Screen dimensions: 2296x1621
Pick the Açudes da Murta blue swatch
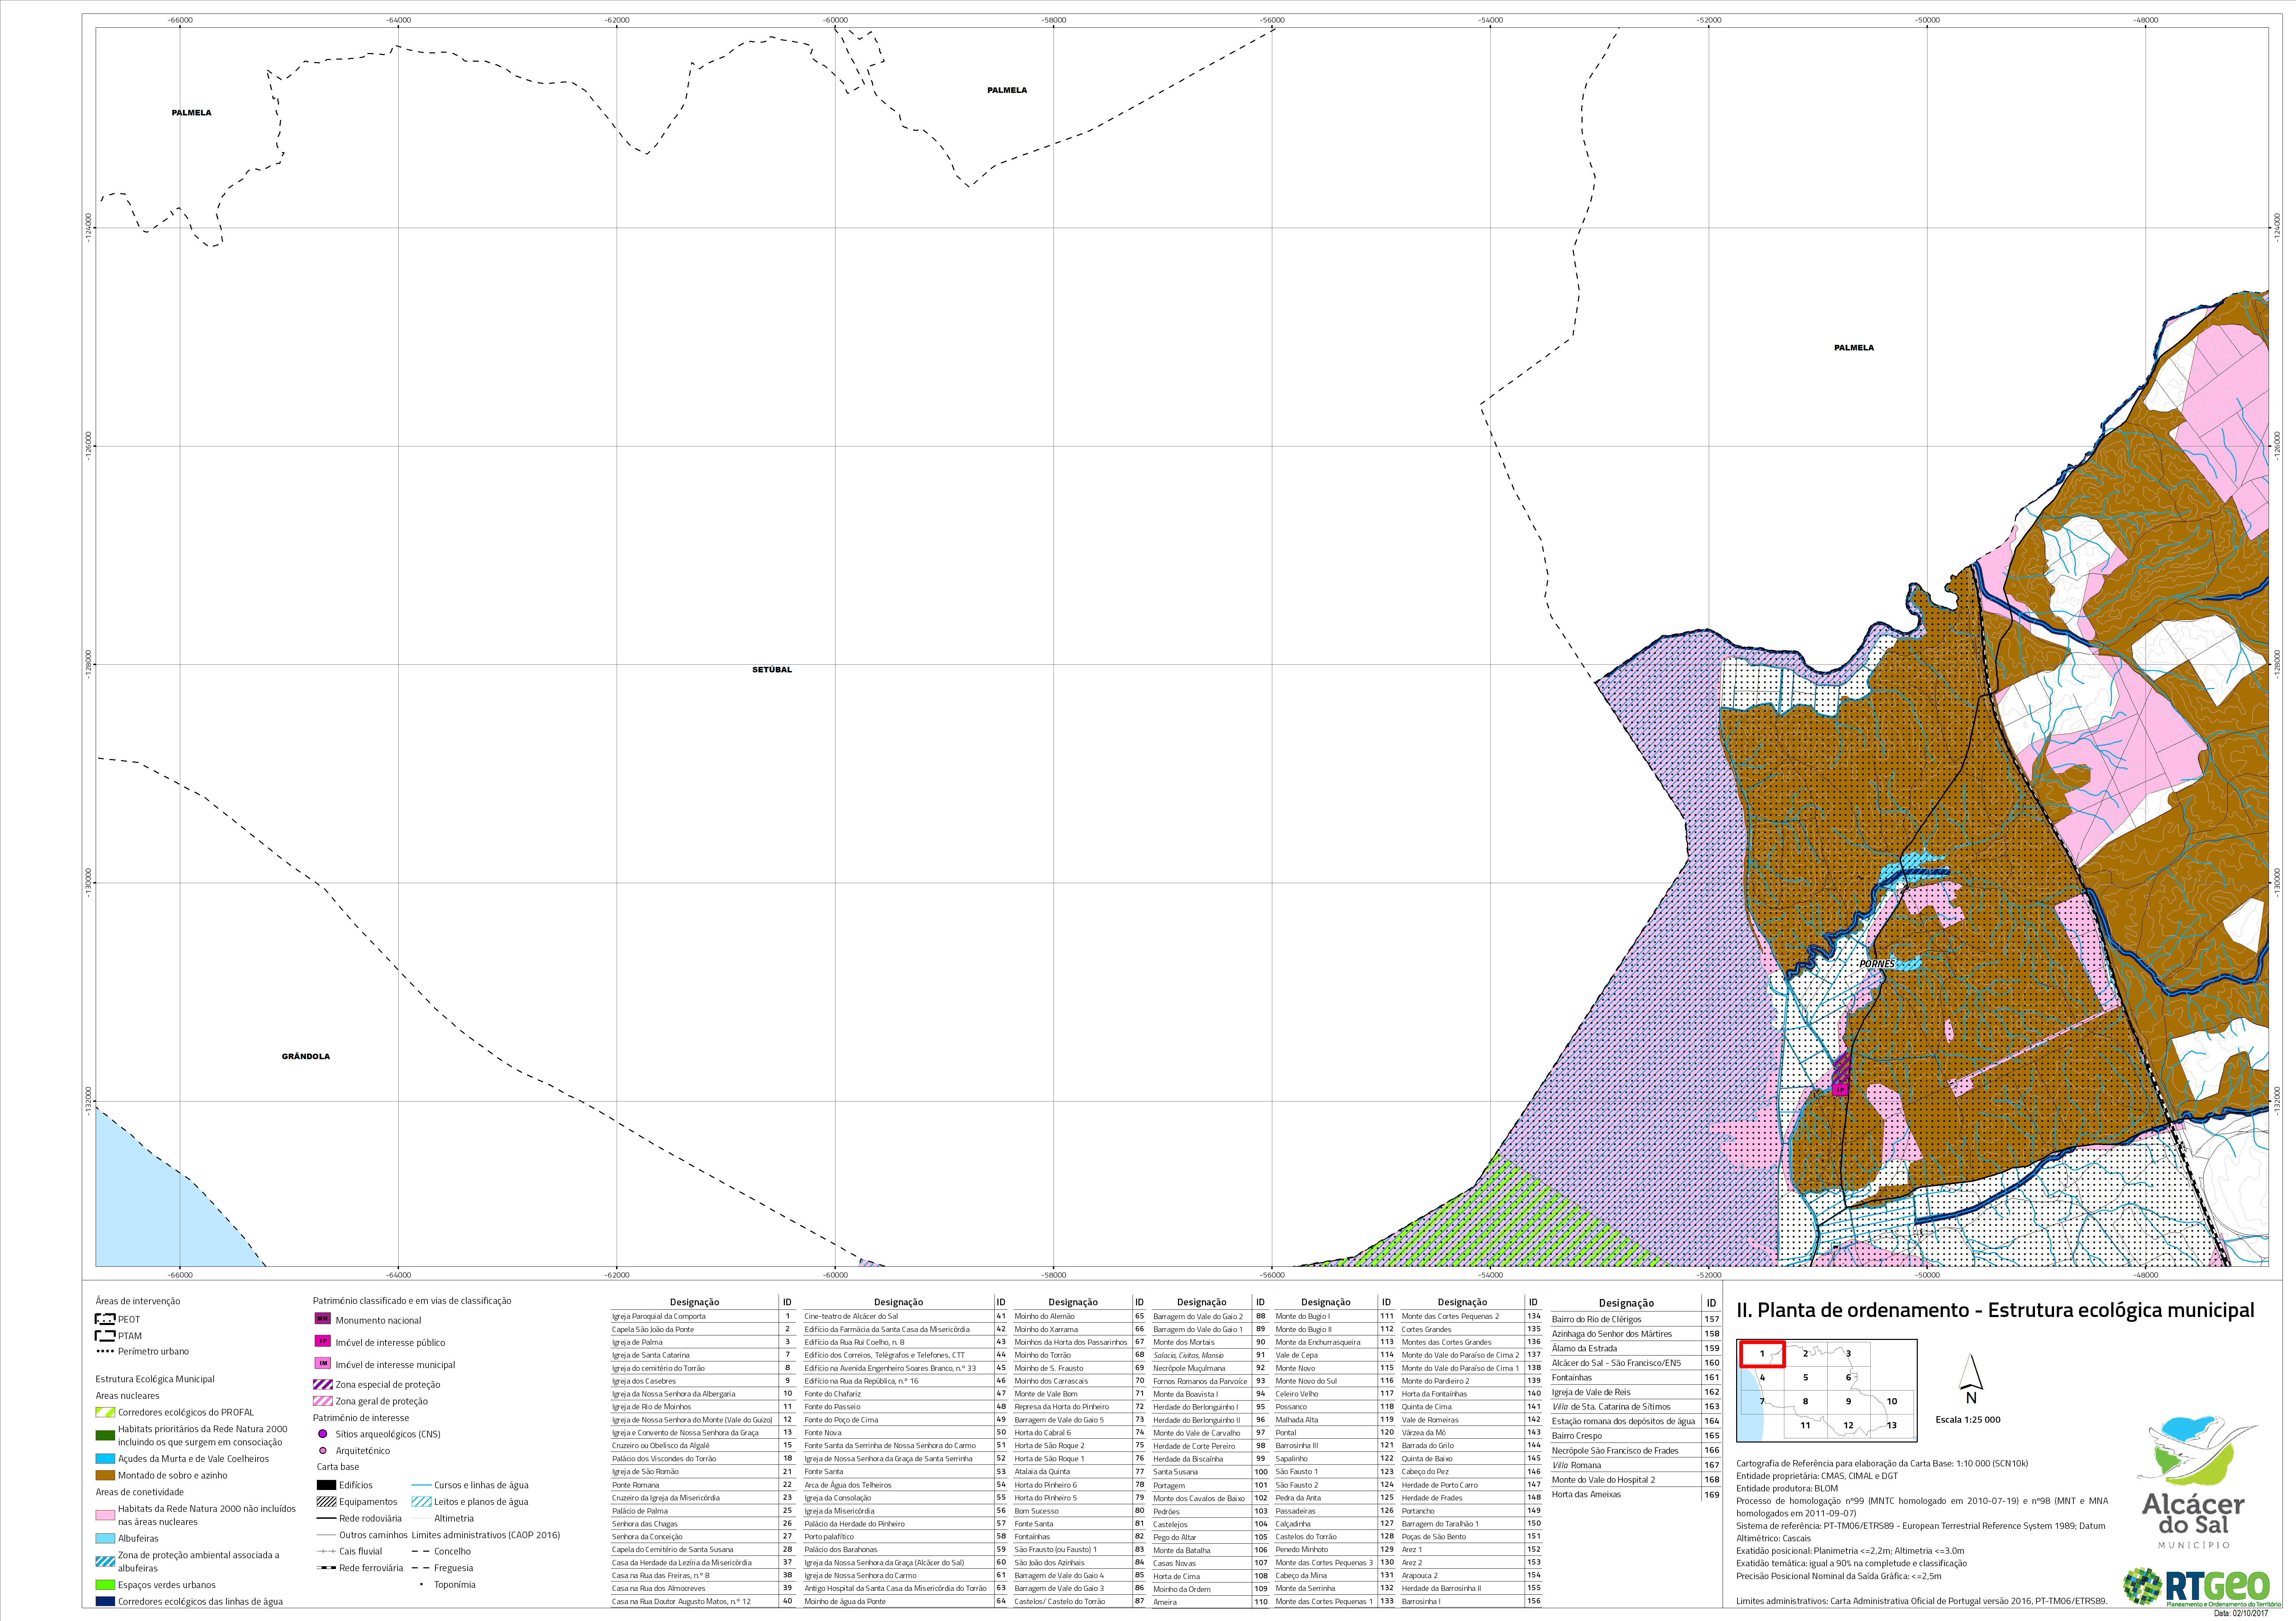coord(105,1459)
